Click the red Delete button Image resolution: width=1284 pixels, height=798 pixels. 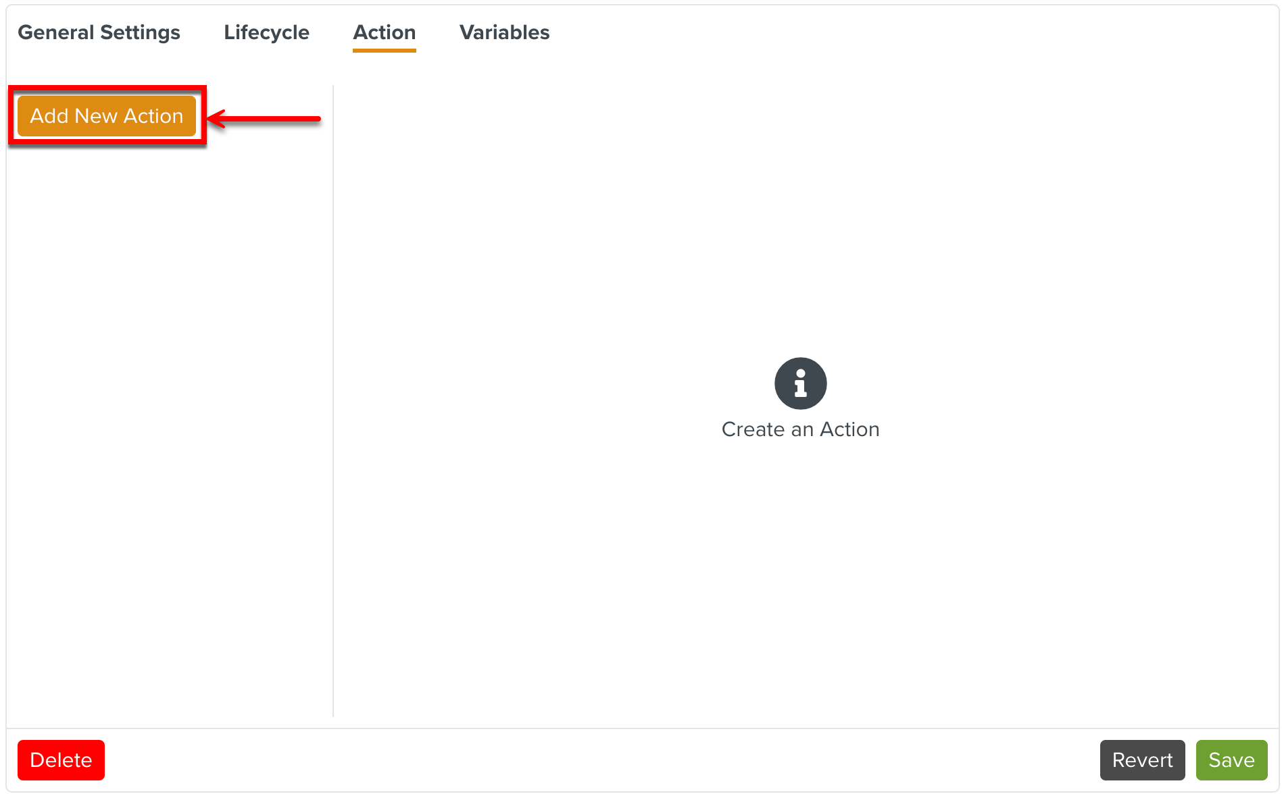click(61, 760)
